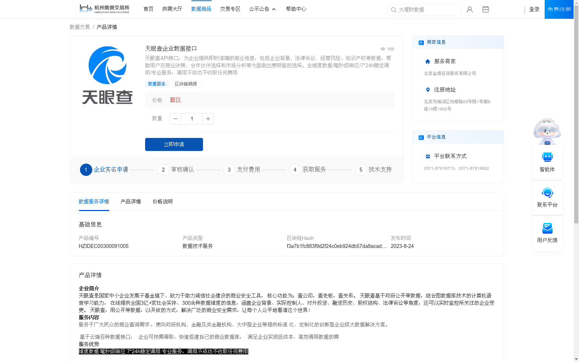Click step 3 支付费用 circle
The image size is (579, 362).
pos(229,170)
